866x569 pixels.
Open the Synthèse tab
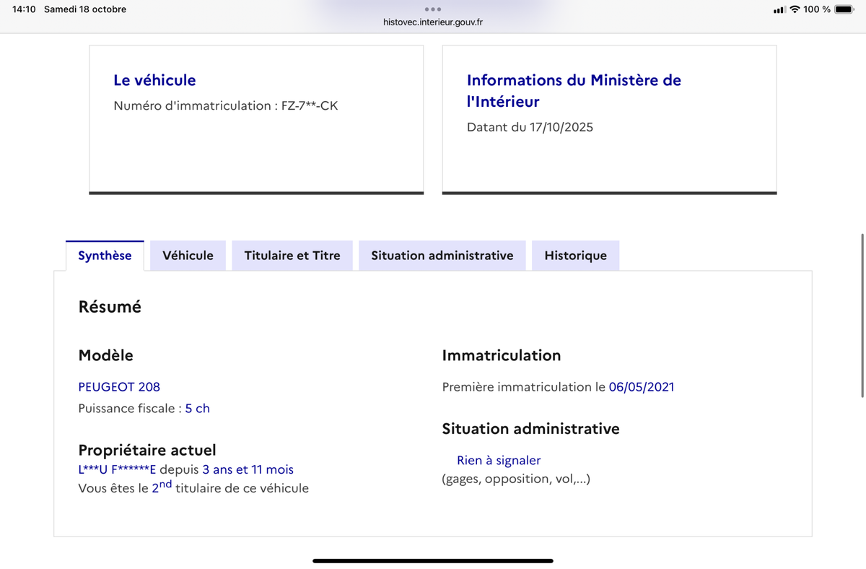point(105,256)
